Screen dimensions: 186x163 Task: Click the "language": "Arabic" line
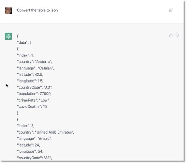[x=34, y=138]
